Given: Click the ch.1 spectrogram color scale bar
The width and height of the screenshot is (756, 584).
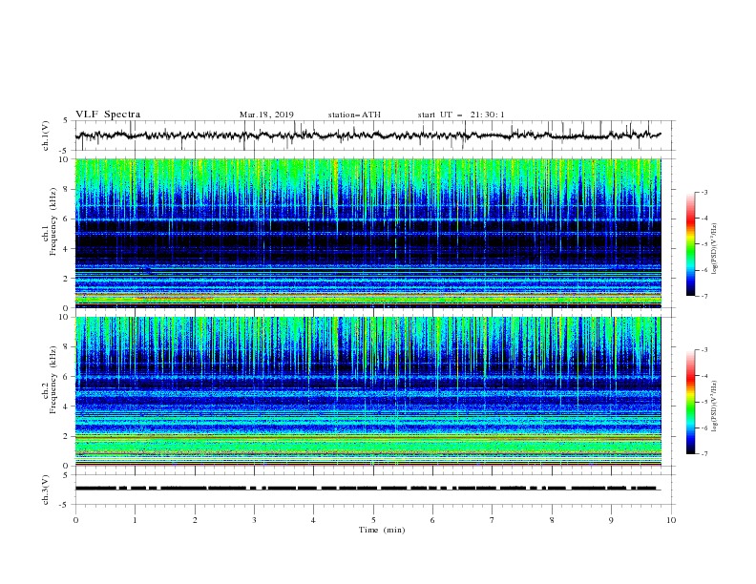Looking at the screenshot, I should (x=691, y=244).
